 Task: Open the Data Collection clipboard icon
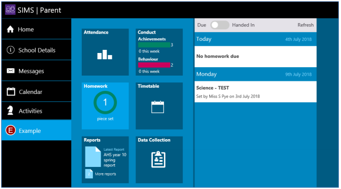158,159
